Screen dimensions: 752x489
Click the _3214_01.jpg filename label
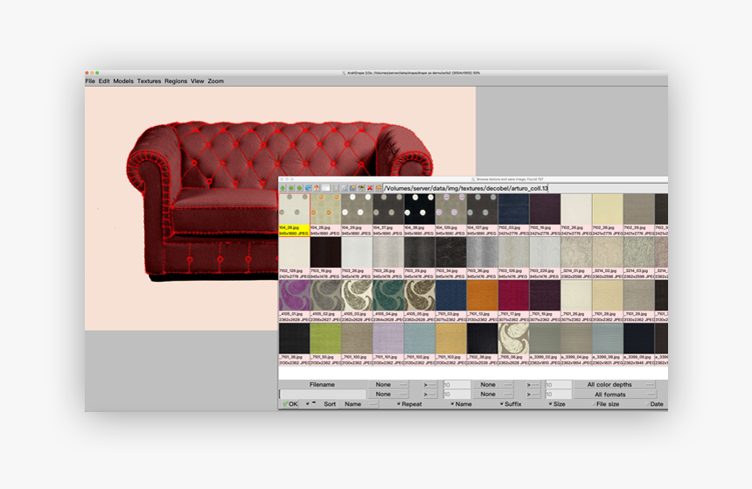(574, 270)
